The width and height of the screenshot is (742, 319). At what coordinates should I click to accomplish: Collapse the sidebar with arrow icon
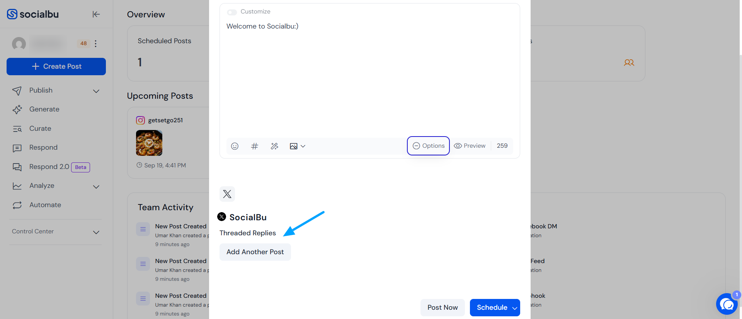[96, 14]
